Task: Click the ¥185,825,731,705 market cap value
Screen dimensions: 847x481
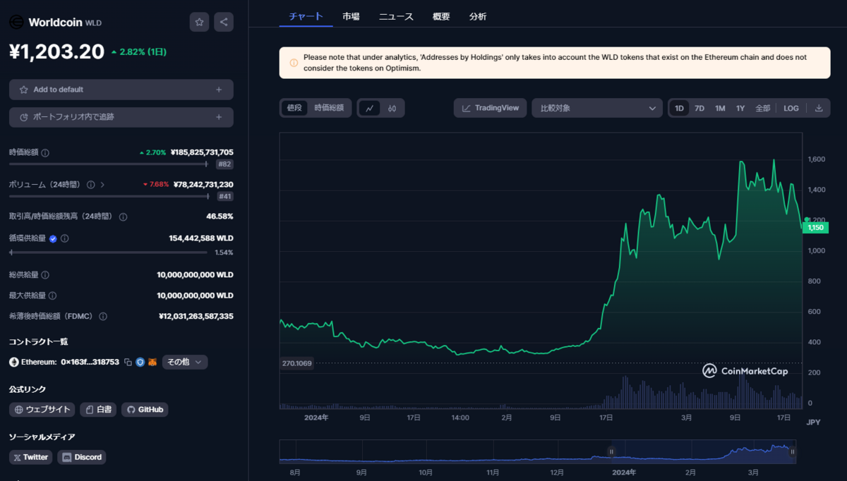Action: pyautogui.click(x=202, y=152)
